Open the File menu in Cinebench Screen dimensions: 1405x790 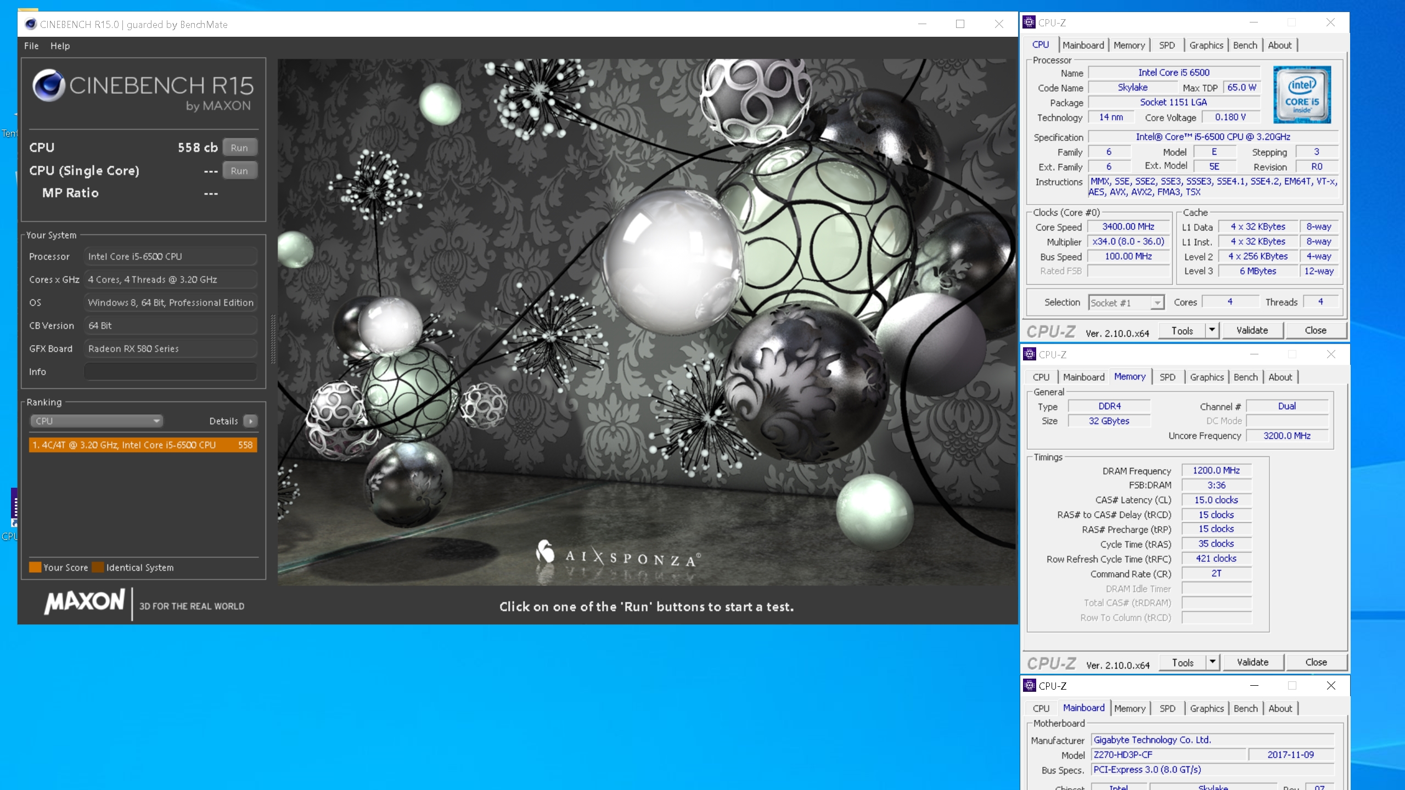31,46
